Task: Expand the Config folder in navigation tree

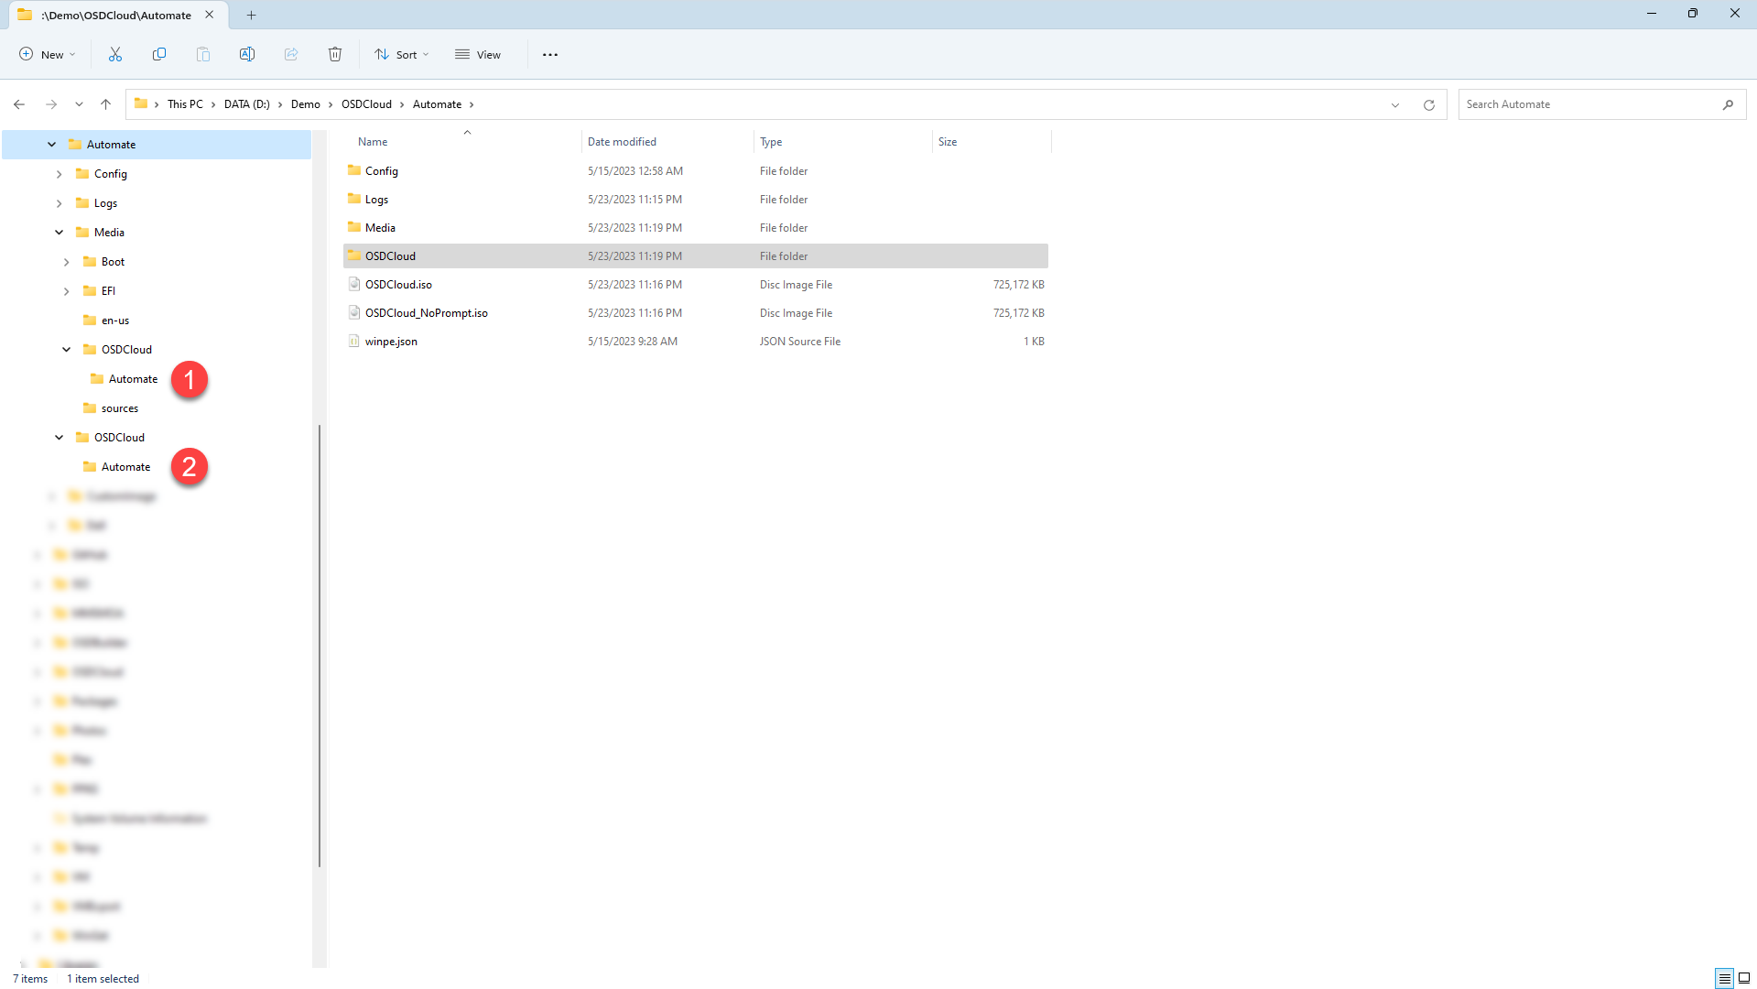Action: 60,174
